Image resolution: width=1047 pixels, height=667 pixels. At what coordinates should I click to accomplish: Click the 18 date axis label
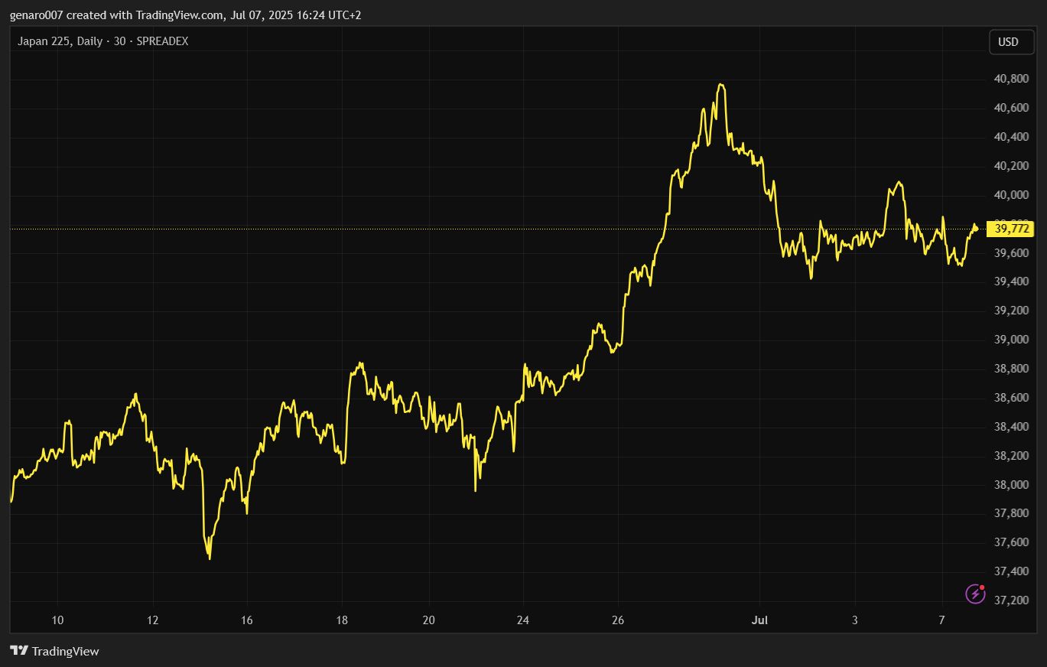[x=342, y=620]
